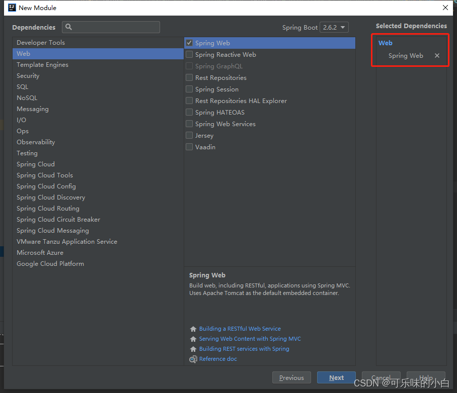Open Template Engines category

pyautogui.click(x=98, y=65)
